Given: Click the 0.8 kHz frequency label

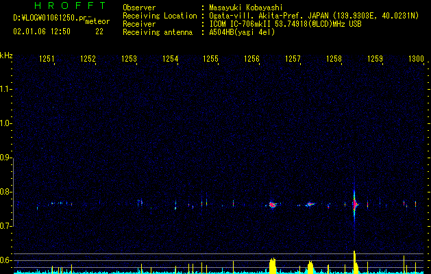Looking at the screenshot, I should (x=5, y=192).
